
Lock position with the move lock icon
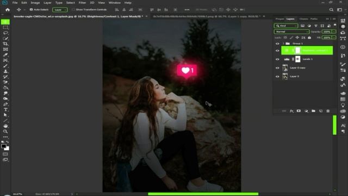(x=297, y=38)
